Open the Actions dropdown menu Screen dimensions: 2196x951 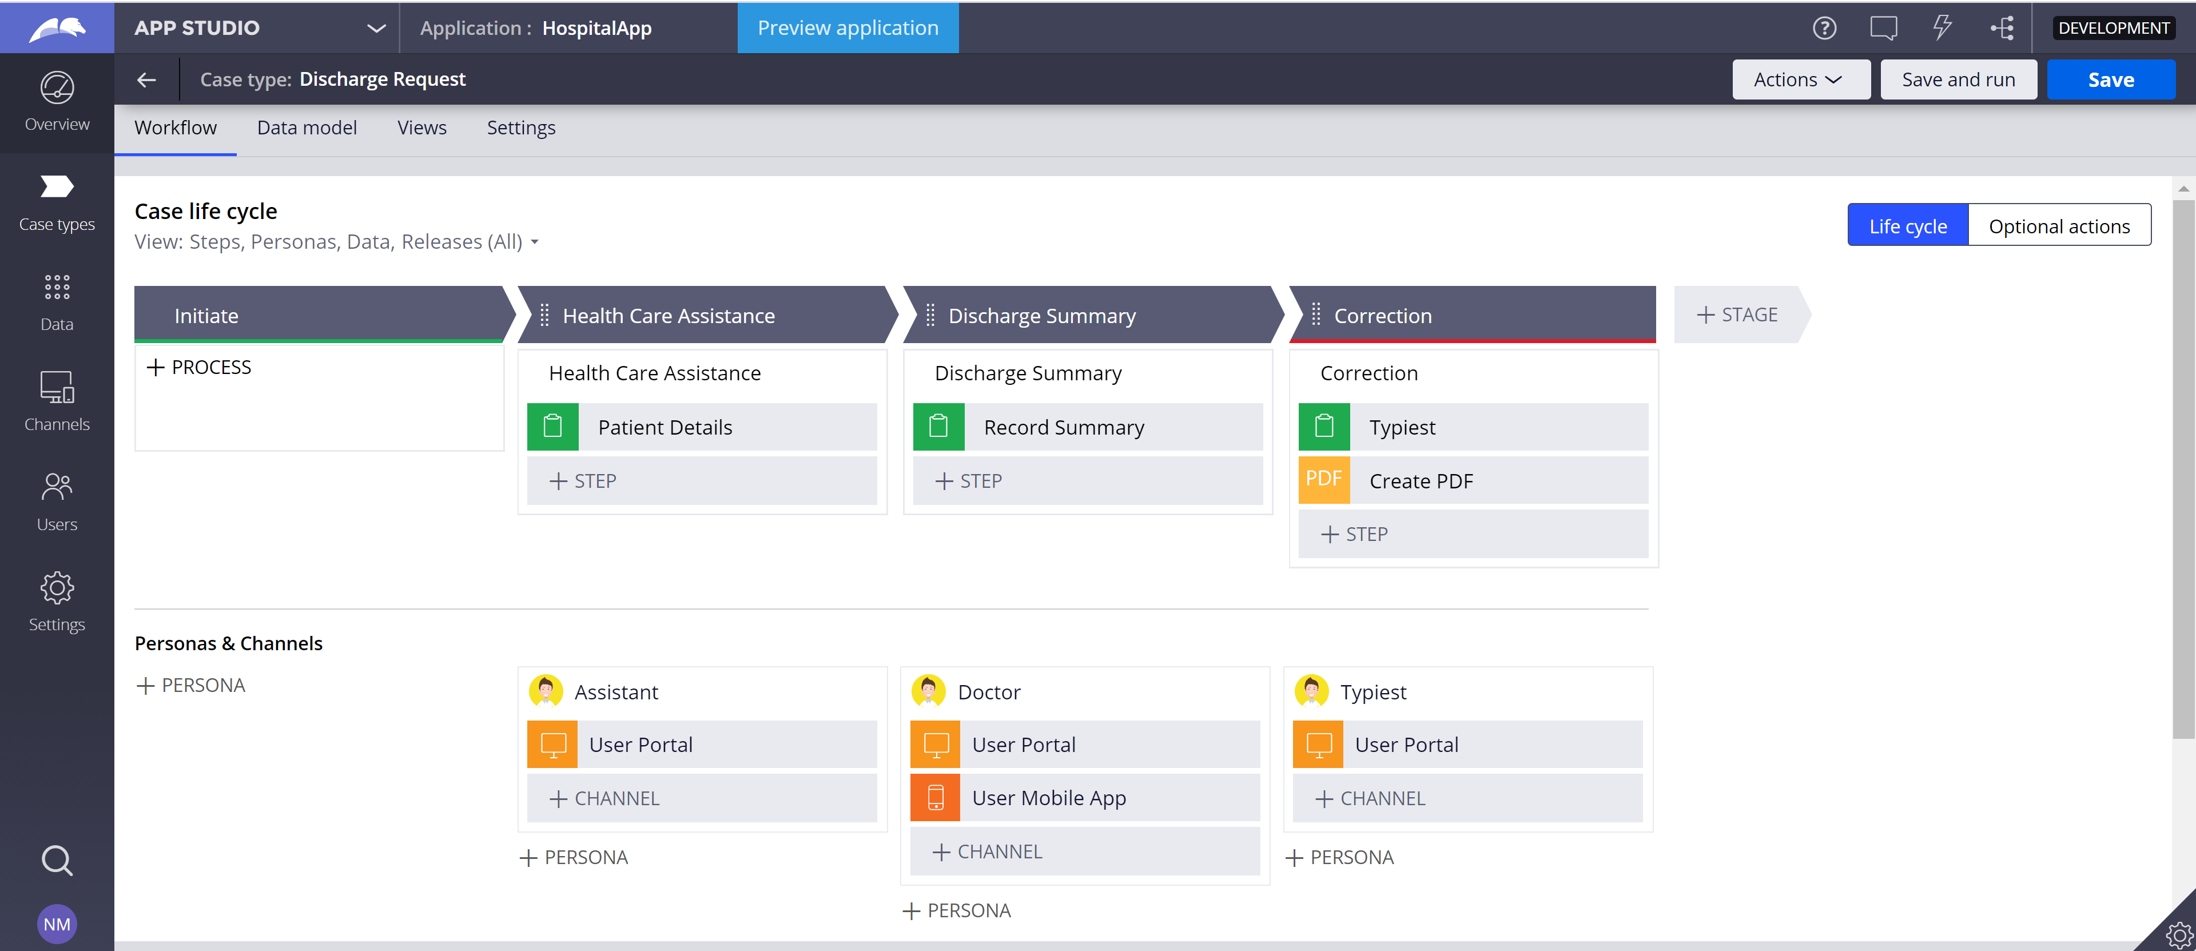click(1800, 79)
